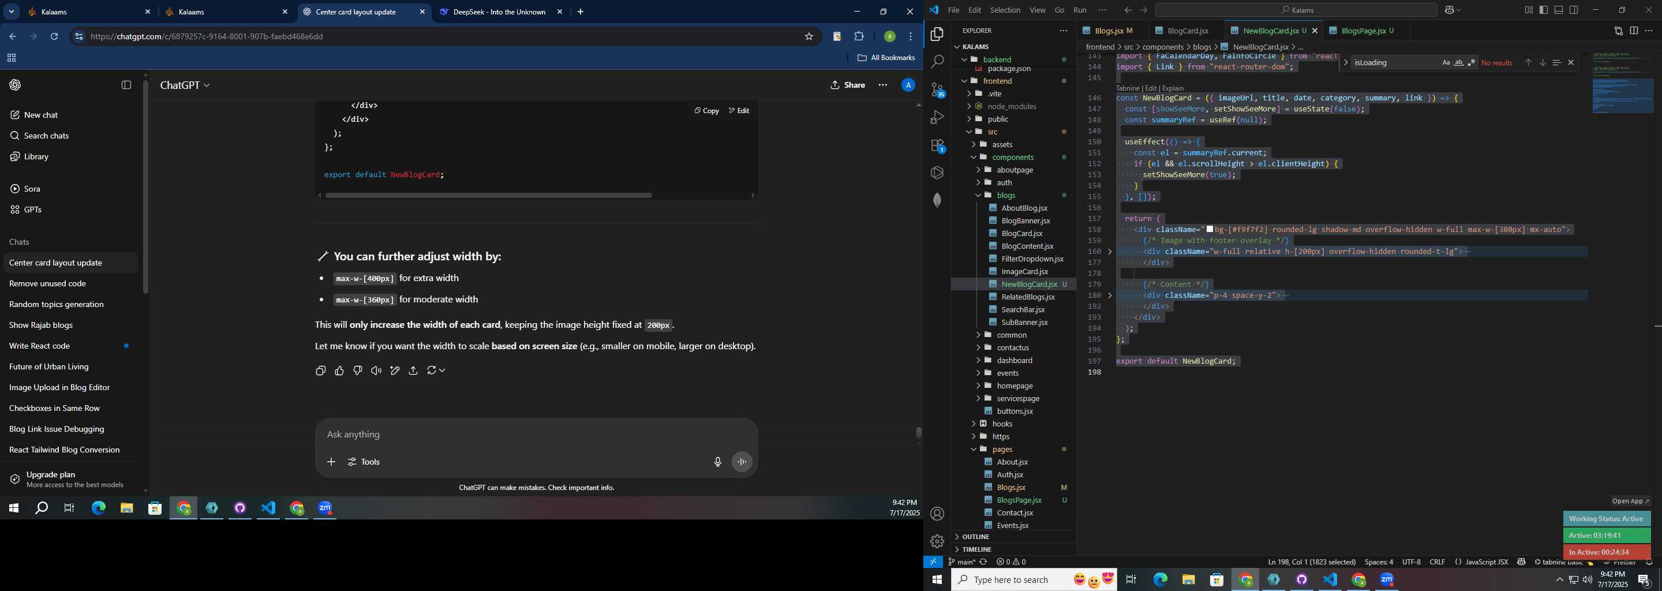Collapse the backend folder in Explorer
Image resolution: width=1662 pixels, height=591 pixels.
[x=964, y=59]
